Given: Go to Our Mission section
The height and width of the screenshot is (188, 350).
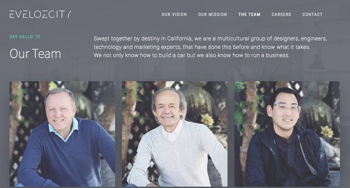Looking at the screenshot, I should (212, 14).
